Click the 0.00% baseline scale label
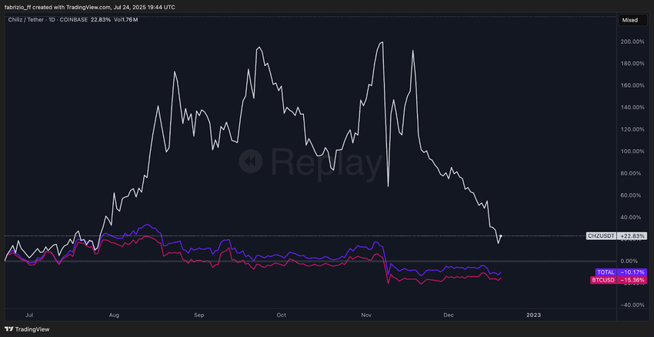Image resolution: width=654 pixels, height=337 pixels. 635,261
